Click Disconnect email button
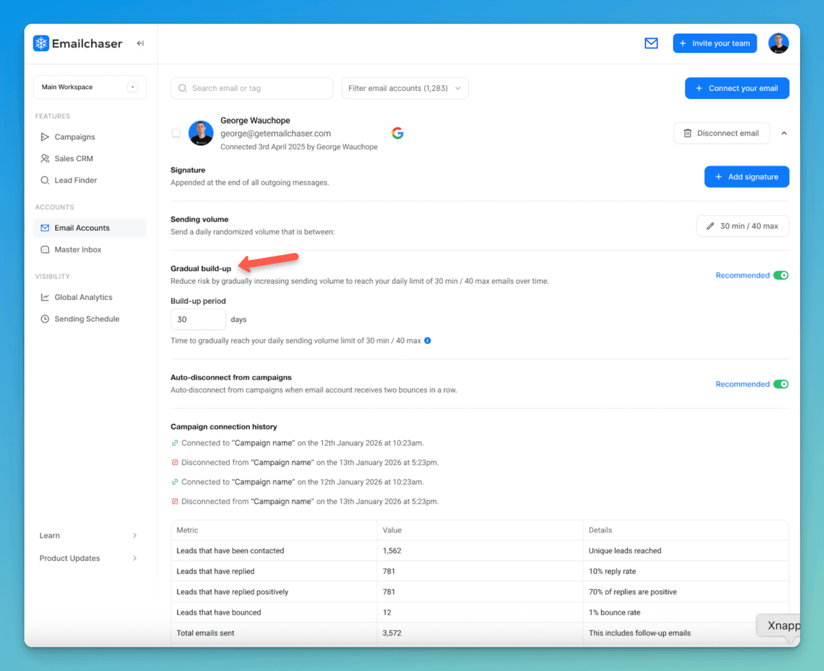The height and width of the screenshot is (671, 824). 721,133
